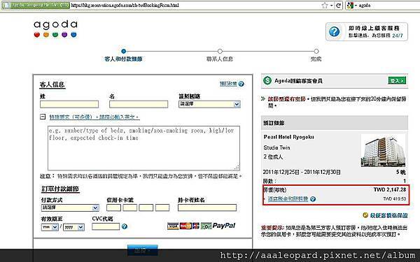
Task: Click the green member login button
Action: 397,80
